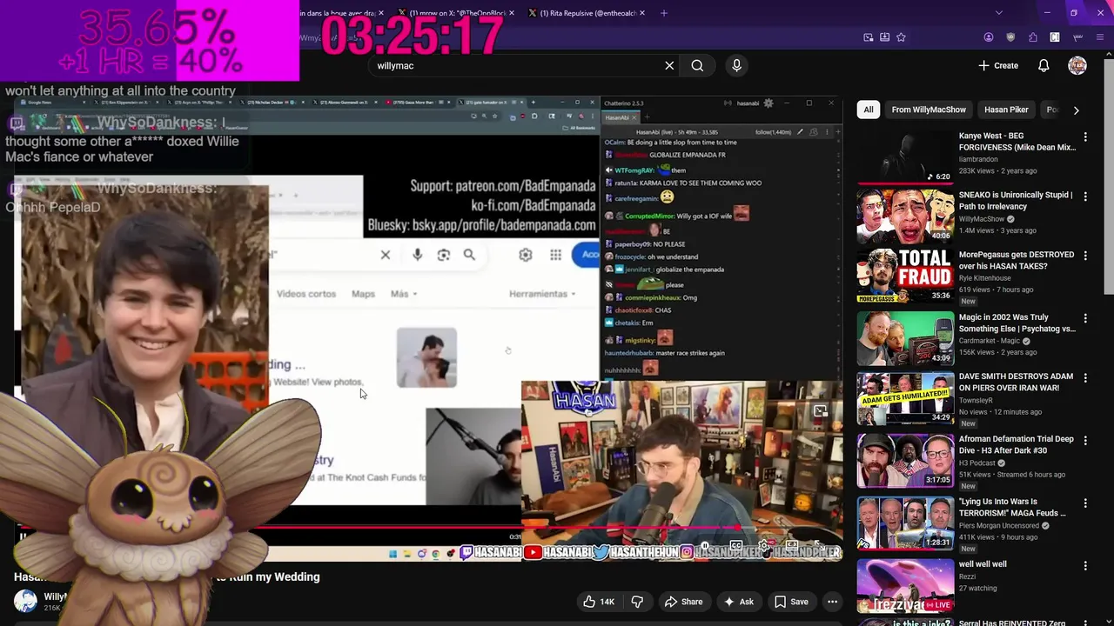Viewport: 1114px width, 626px height.
Task: Open the WillyMacShow channel avatar below video
Action: tap(26, 601)
